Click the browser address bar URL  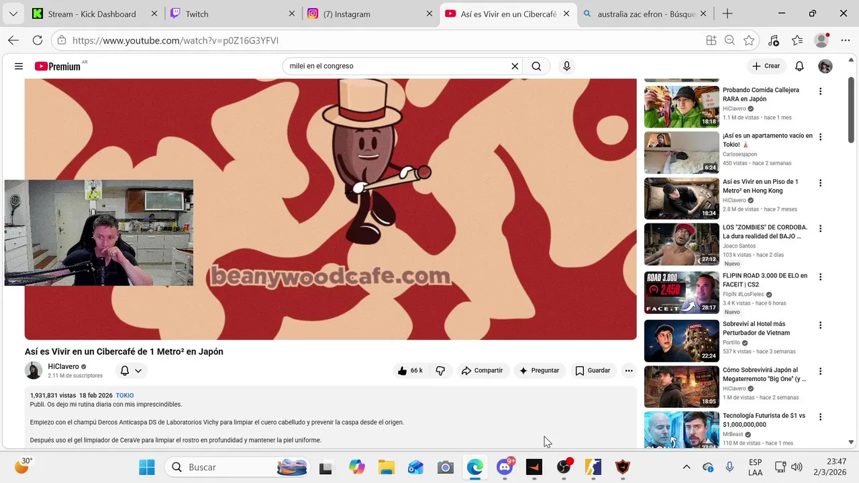tap(175, 40)
